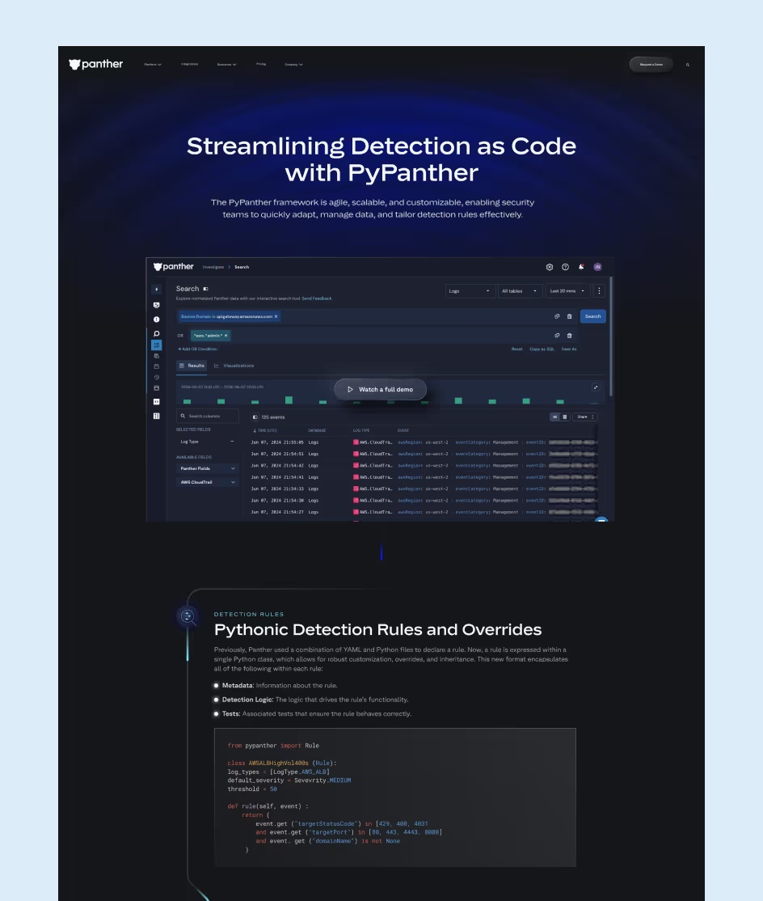
Task: Open the dashboard icon in sidebar
Action: [156, 305]
